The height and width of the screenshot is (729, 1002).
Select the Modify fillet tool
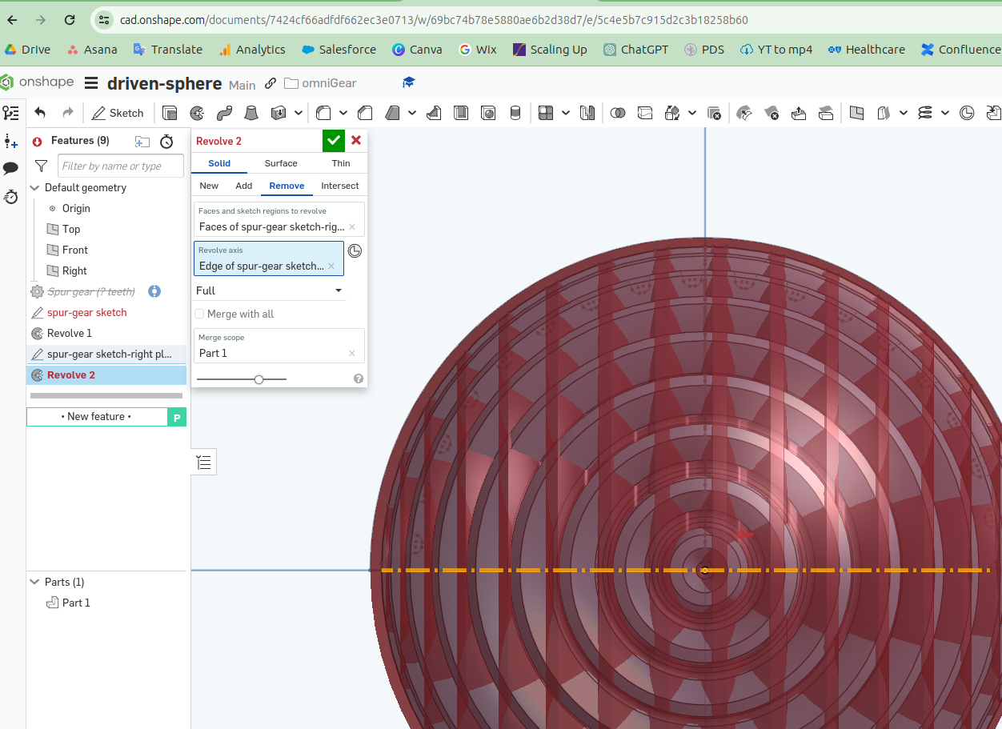click(x=744, y=113)
